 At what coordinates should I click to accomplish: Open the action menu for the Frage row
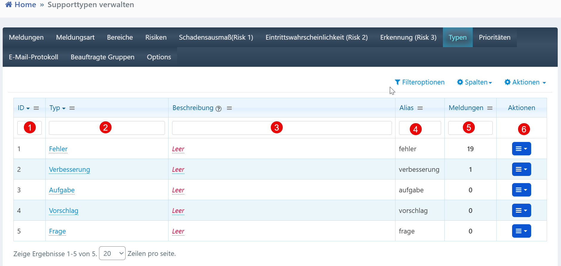[x=521, y=231]
